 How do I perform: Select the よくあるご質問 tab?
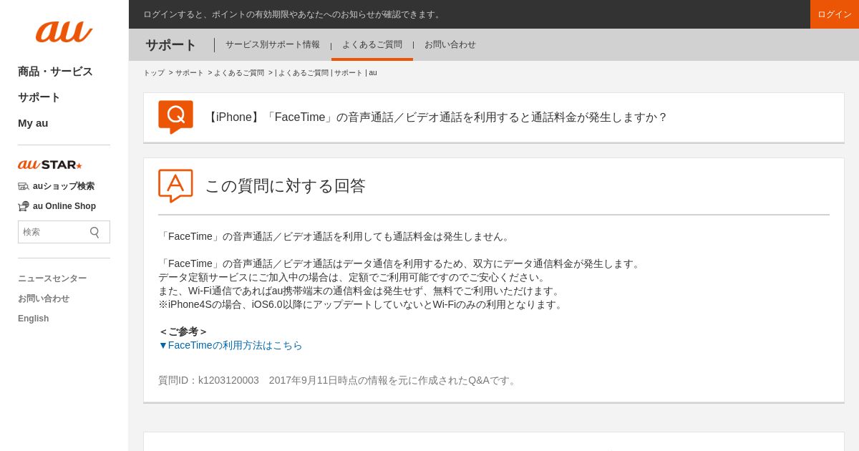click(x=372, y=44)
